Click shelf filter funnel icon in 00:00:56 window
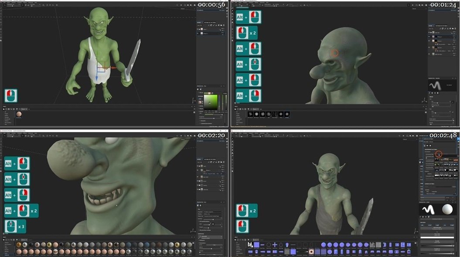 click(x=17, y=109)
